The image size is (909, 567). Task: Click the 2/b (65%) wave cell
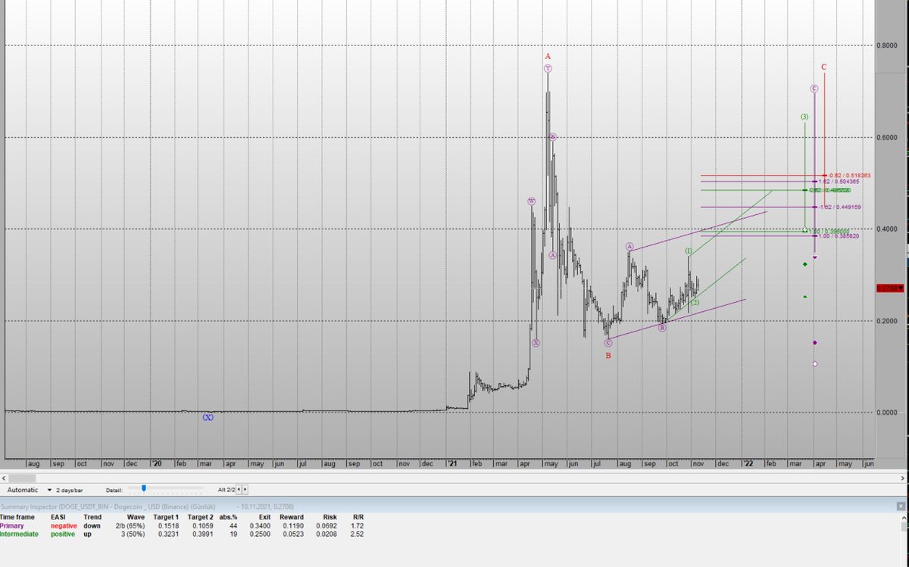130,525
